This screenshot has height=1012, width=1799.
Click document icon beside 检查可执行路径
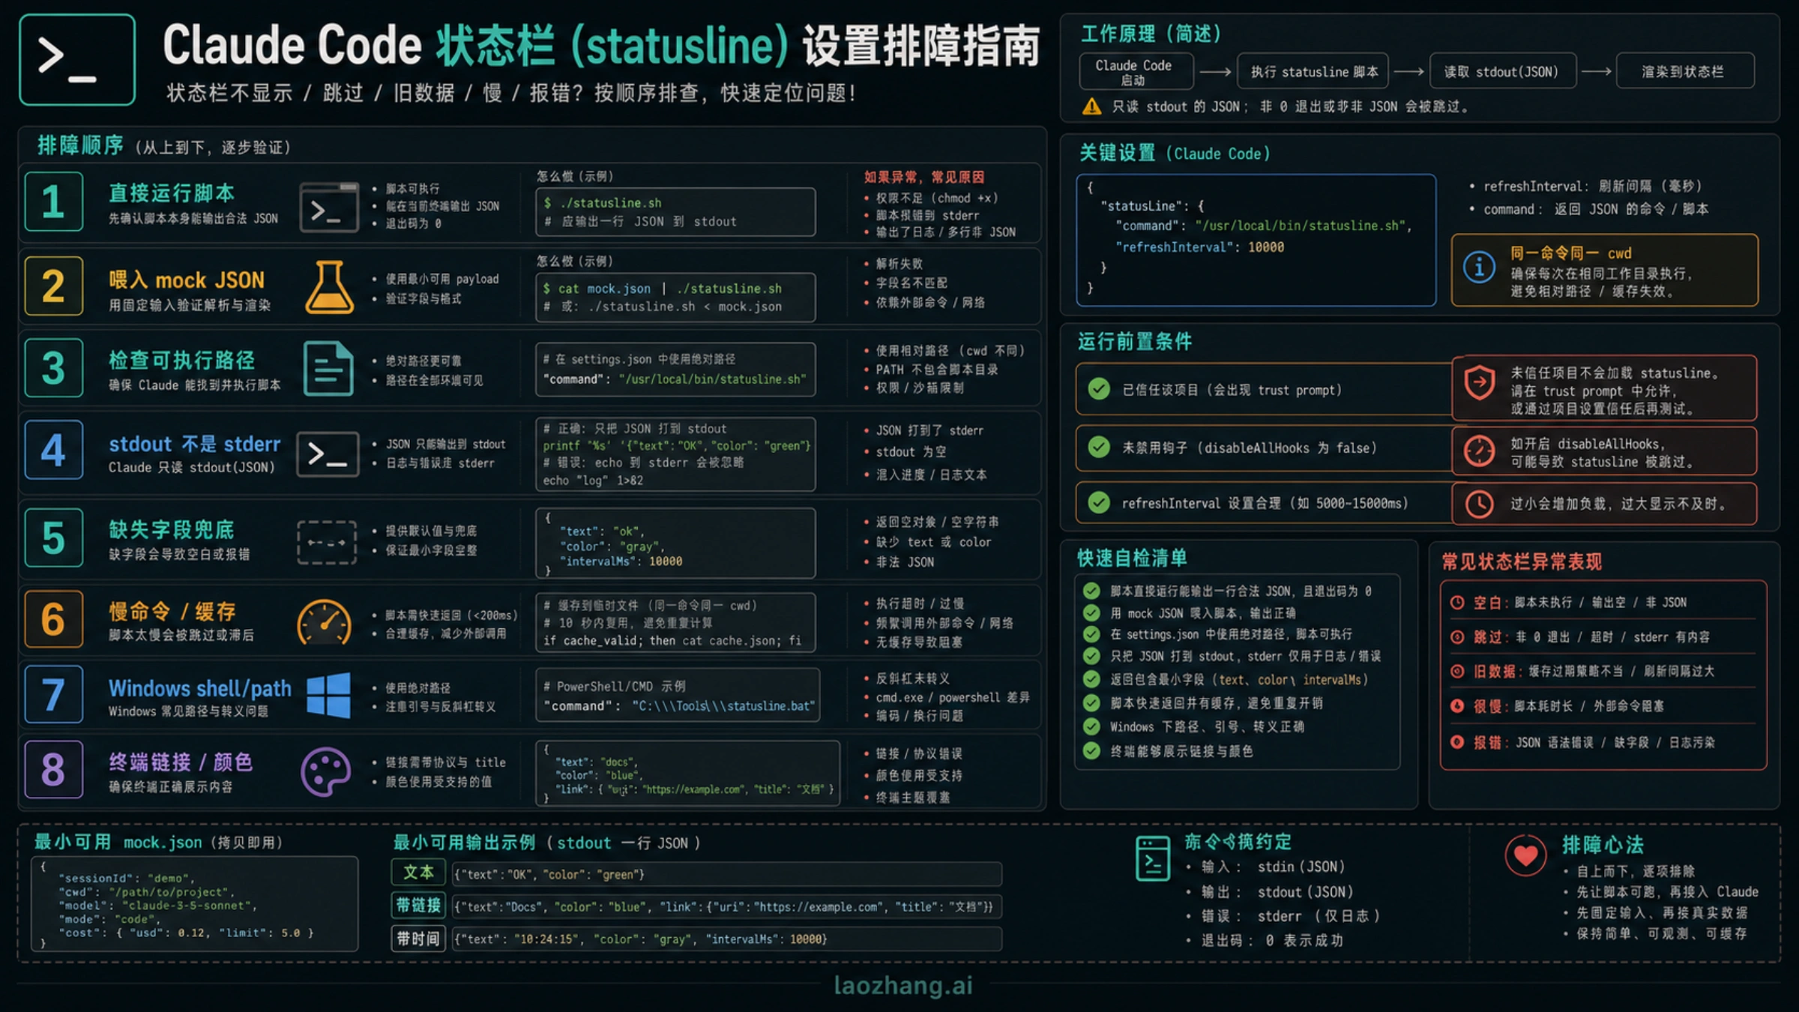click(x=328, y=368)
